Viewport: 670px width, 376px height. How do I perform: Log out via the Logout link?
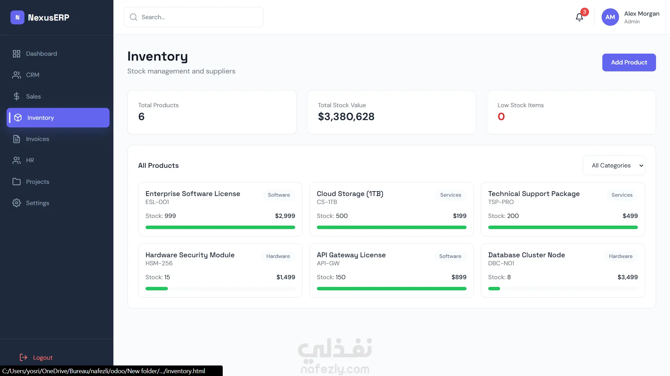tap(36, 357)
